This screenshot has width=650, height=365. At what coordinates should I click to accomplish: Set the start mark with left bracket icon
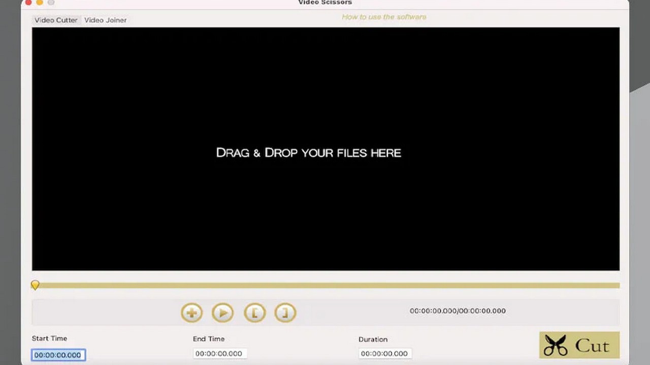254,313
